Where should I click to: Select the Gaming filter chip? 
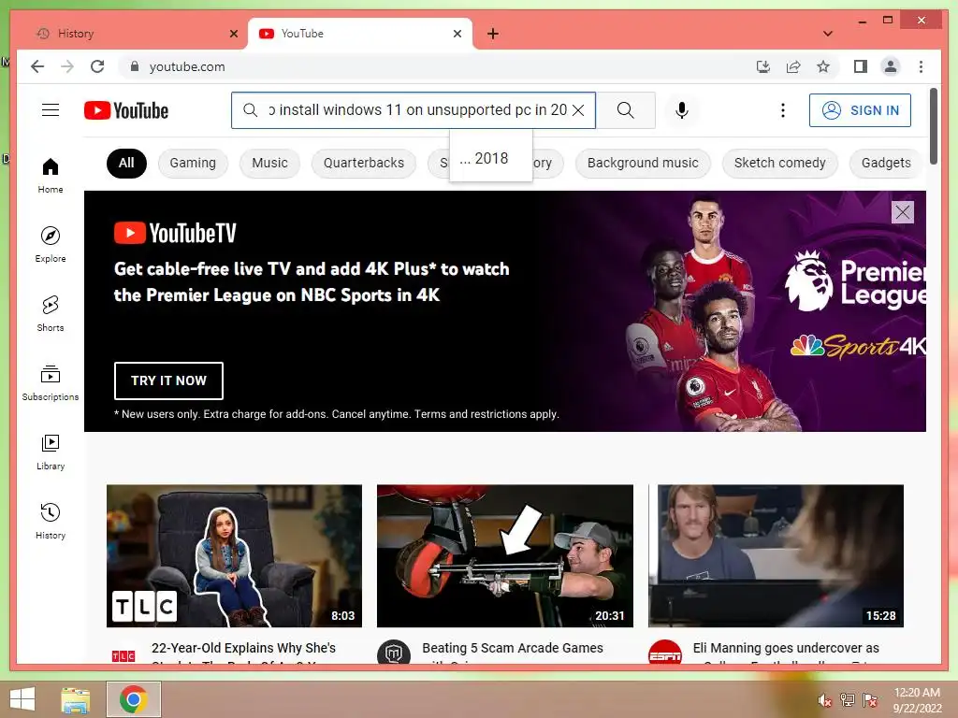pyautogui.click(x=193, y=163)
